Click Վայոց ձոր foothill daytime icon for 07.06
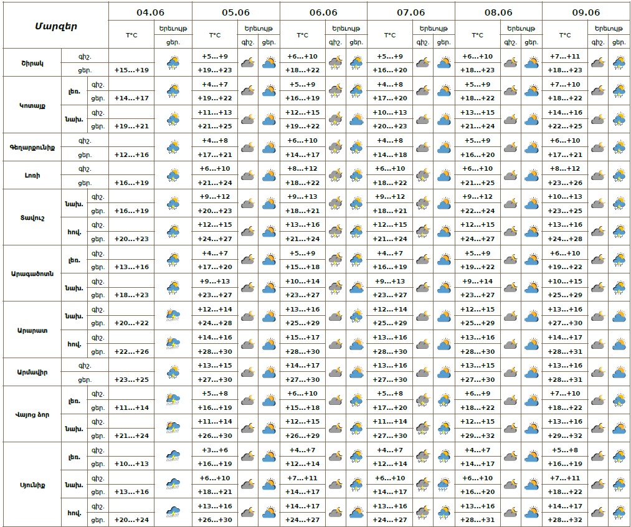This screenshot has width=631, height=527. (444, 429)
